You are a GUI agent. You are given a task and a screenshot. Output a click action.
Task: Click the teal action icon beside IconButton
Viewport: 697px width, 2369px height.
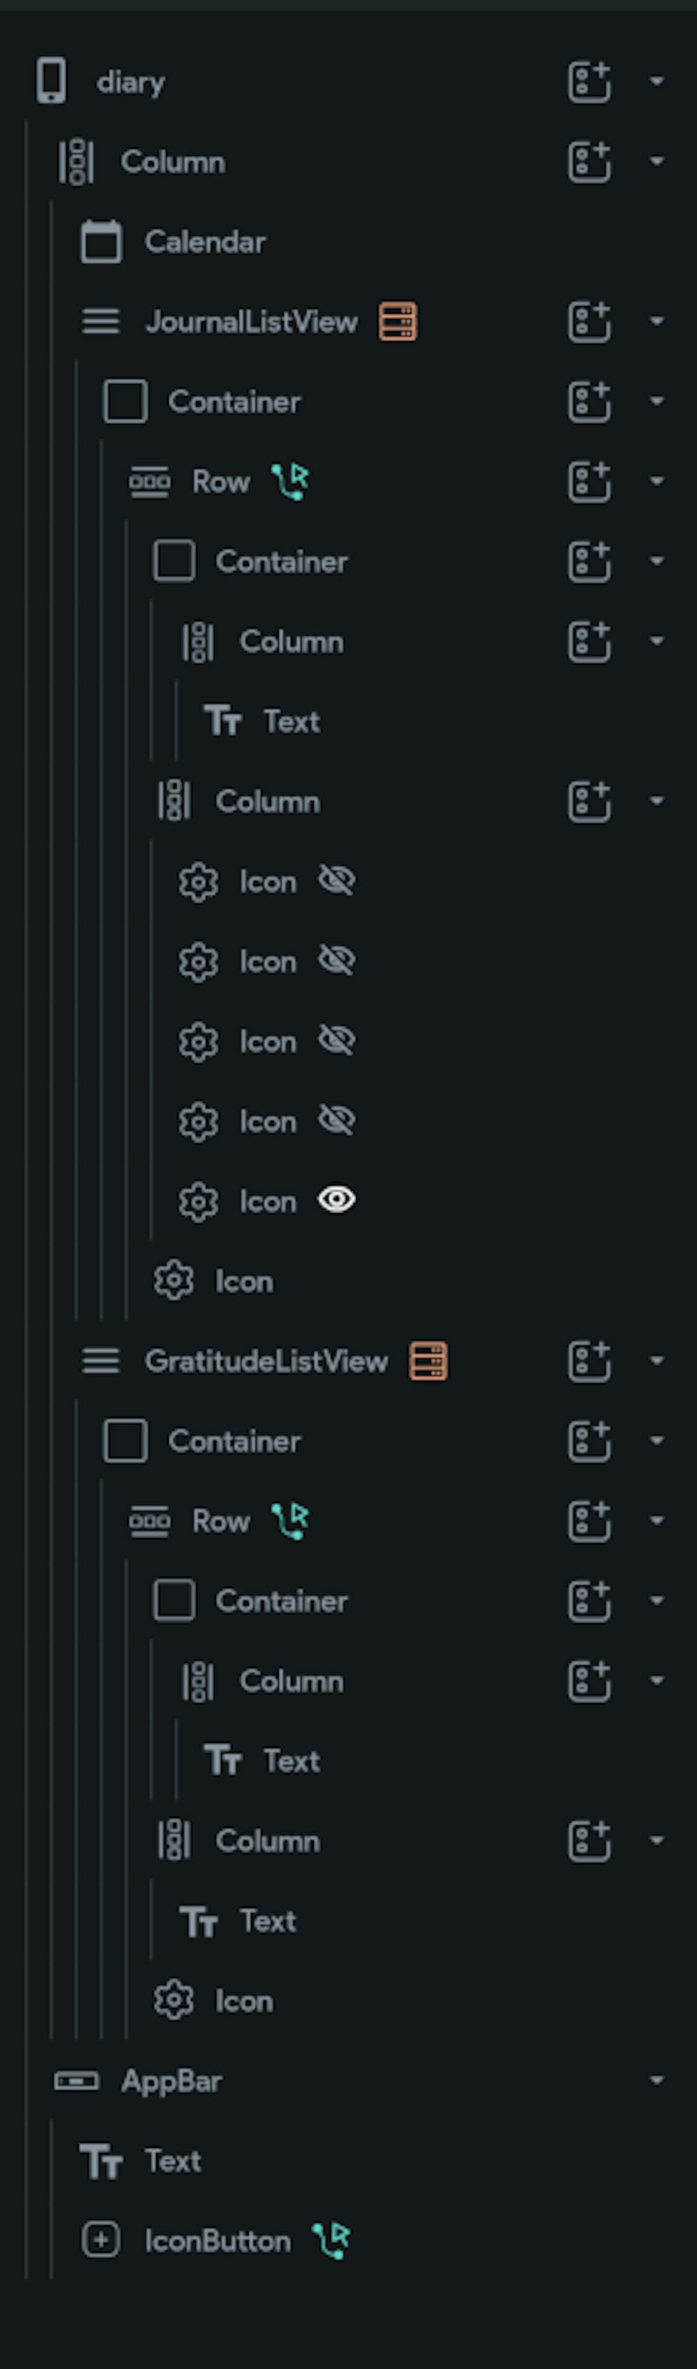tap(331, 2240)
